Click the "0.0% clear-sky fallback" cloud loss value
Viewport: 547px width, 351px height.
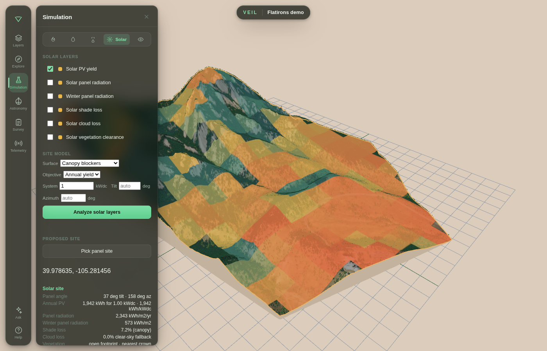point(127,337)
